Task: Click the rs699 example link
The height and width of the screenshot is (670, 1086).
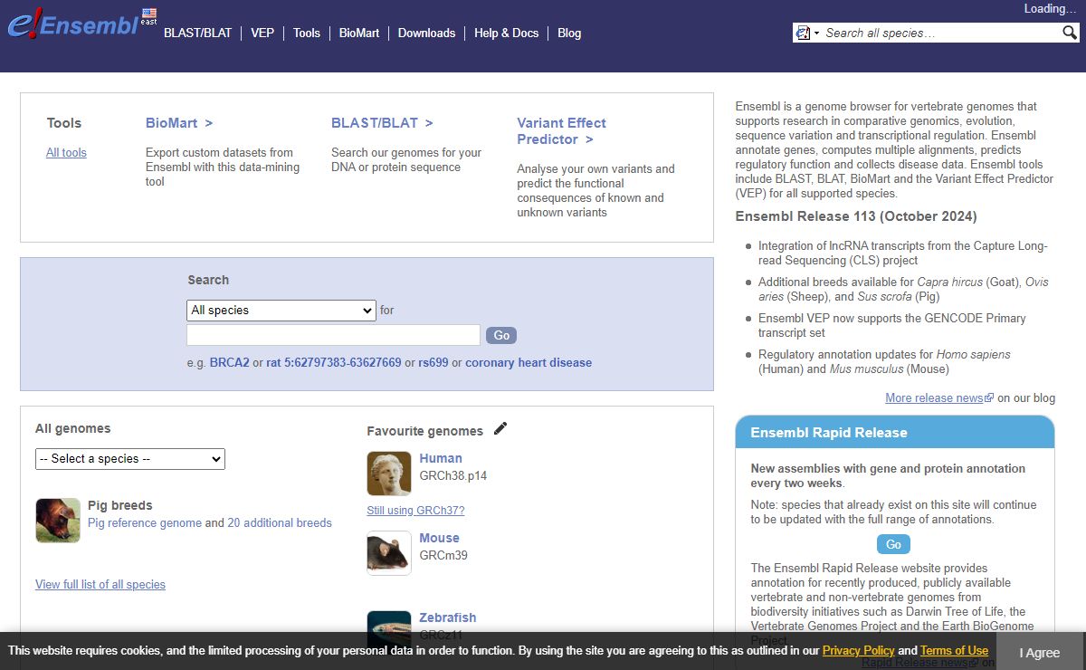Action: 433,363
